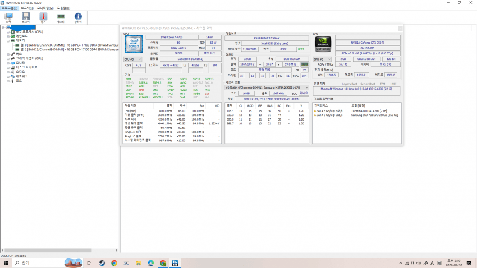Image resolution: width=477 pixels, height=268 pixels.
Task: Click the NVIDIA GeForce logo image
Action: (x=323, y=44)
